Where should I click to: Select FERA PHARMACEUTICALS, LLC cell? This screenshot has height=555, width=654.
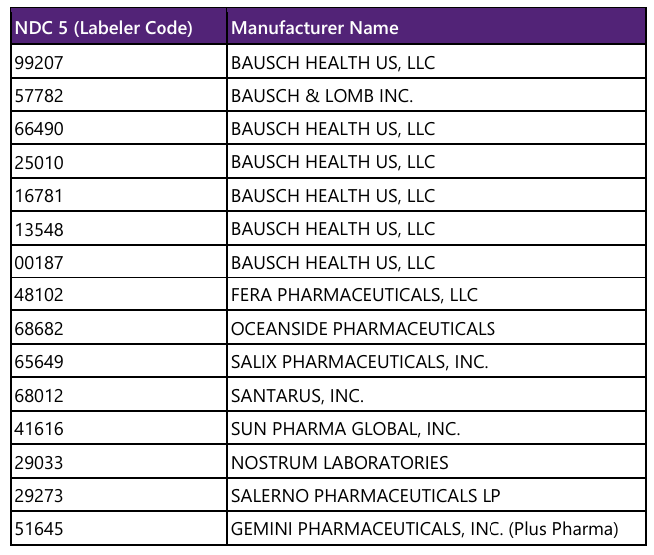(x=354, y=295)
